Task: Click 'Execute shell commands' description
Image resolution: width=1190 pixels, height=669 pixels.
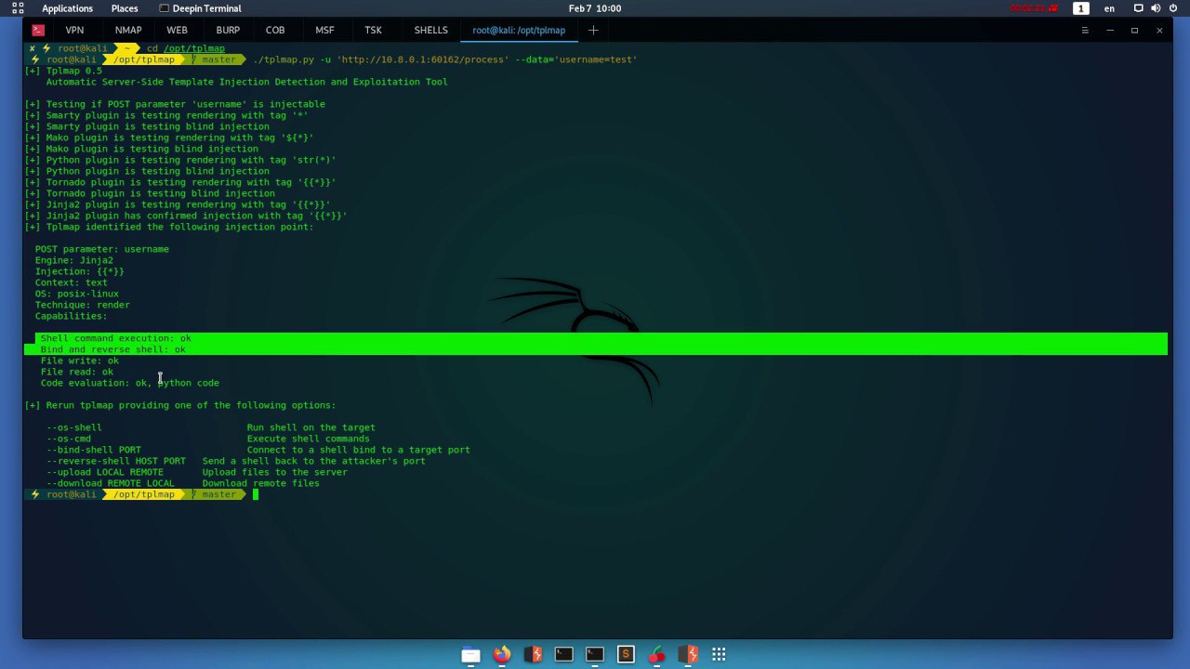Action: (x=309, y=439)
